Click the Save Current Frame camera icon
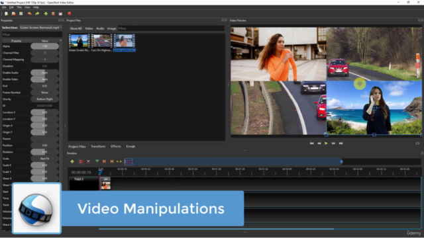The height and width of the screenshot is (238, 424). coord(417,143)
